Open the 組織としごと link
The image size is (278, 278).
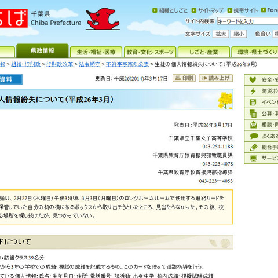pos(173,10)
